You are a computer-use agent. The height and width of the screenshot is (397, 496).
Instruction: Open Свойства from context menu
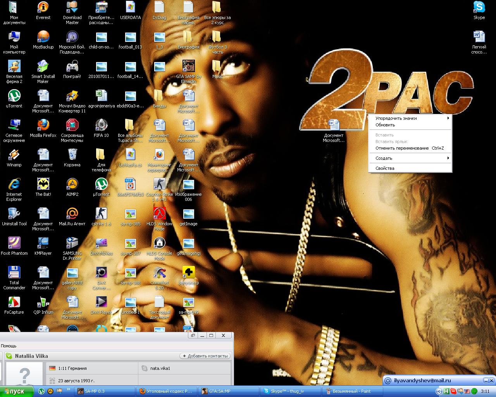click(x=410, y=168)
